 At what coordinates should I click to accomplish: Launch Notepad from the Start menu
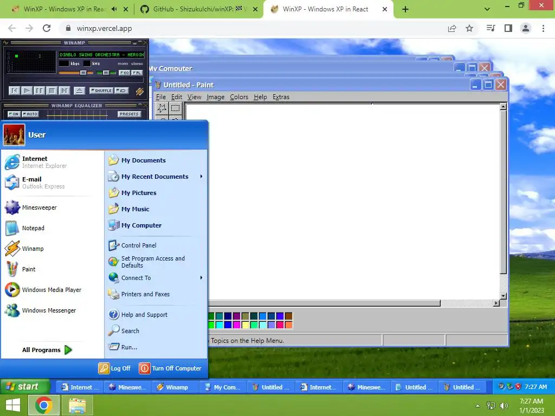[53, 228]
